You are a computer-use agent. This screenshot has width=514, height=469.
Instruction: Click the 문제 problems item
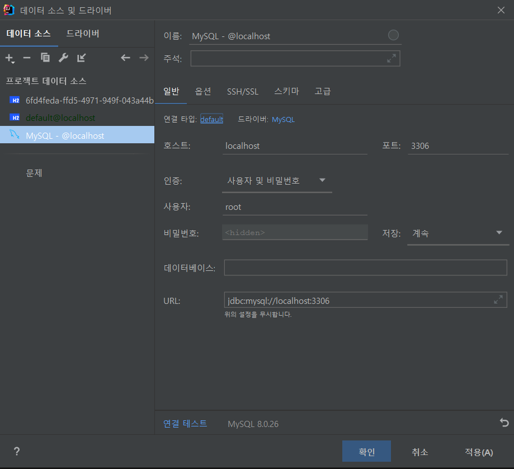(x=34, y=173)
